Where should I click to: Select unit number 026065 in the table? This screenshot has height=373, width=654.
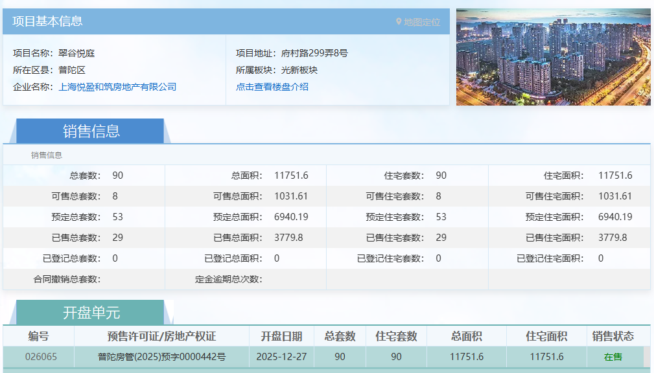point(38,357)
